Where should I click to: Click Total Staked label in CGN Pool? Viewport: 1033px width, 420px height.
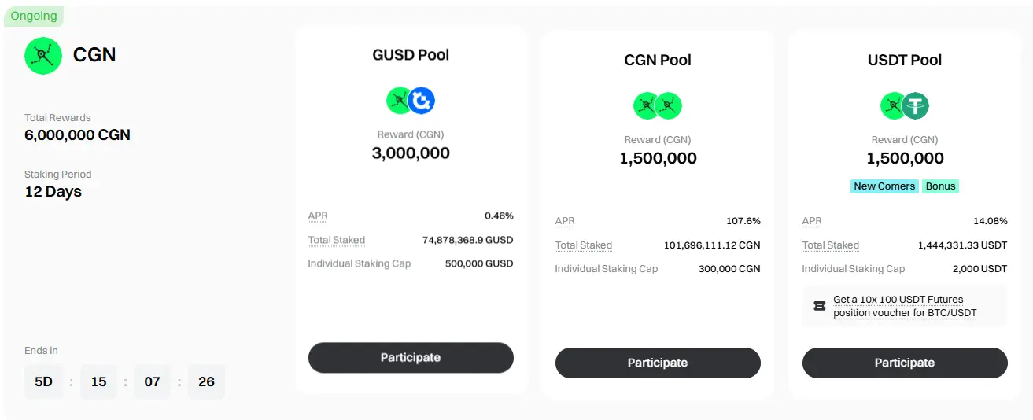click(x=584, y=245)
